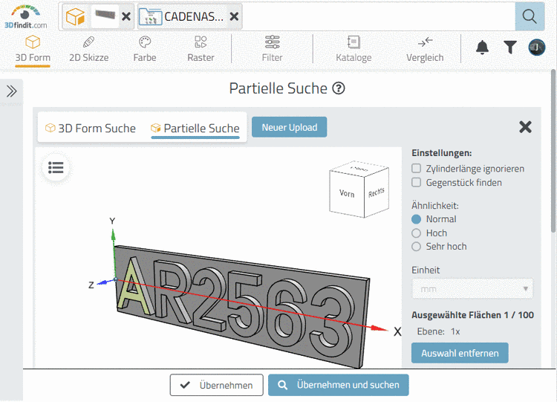
Task: Open the Filter options
Action: click(272, 49)
